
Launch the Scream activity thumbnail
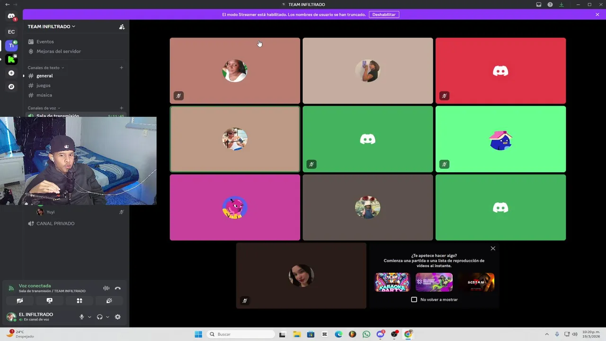point(476,282)
